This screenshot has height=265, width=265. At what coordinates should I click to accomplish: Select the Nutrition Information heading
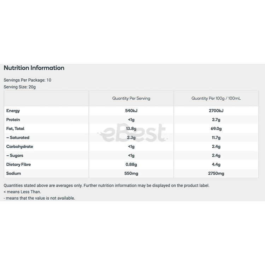34,68
